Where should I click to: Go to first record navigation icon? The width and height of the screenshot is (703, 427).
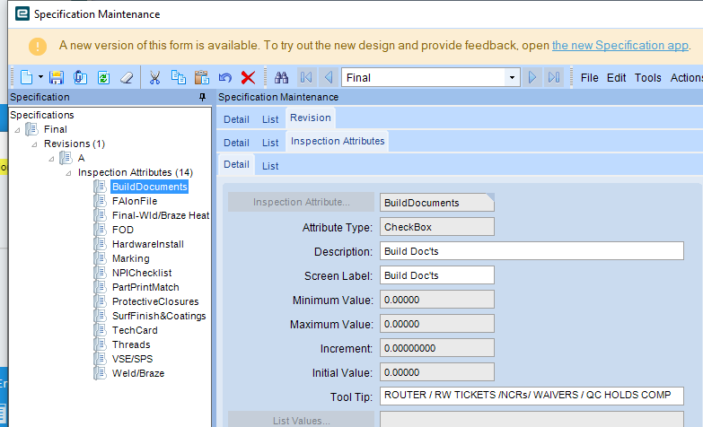[306, 77]
